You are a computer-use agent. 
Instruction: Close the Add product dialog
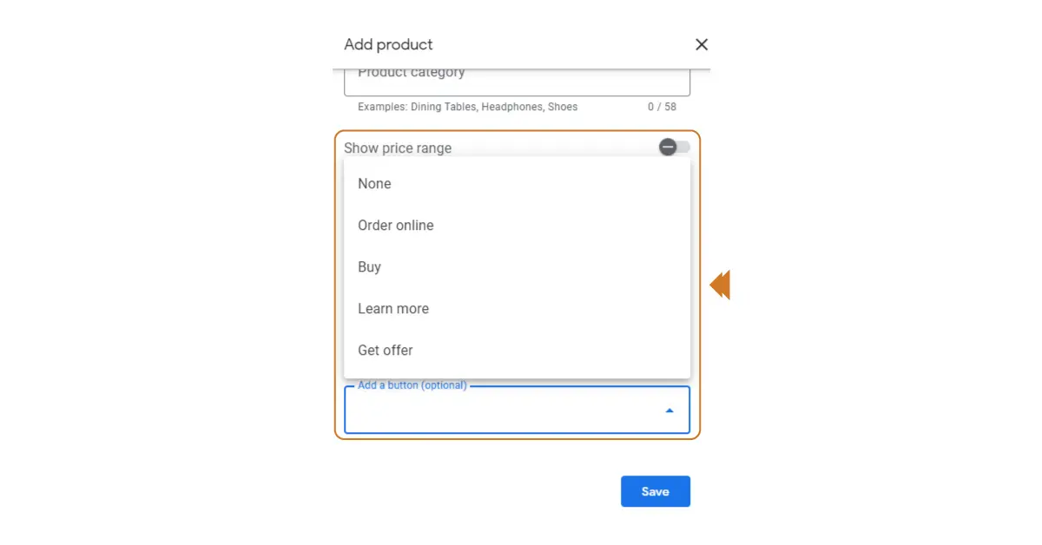point(702,44)
